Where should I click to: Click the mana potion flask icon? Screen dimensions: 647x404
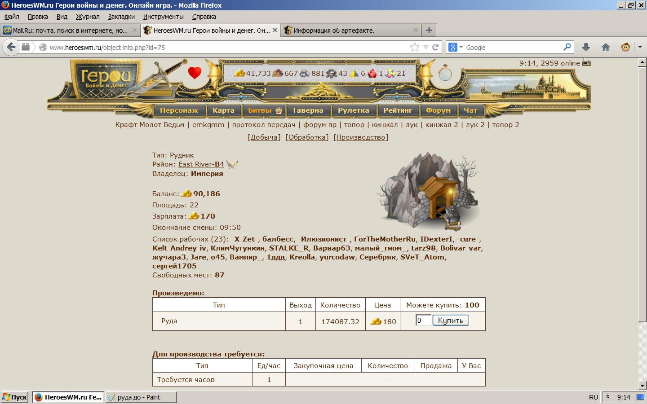coord(445,73)
